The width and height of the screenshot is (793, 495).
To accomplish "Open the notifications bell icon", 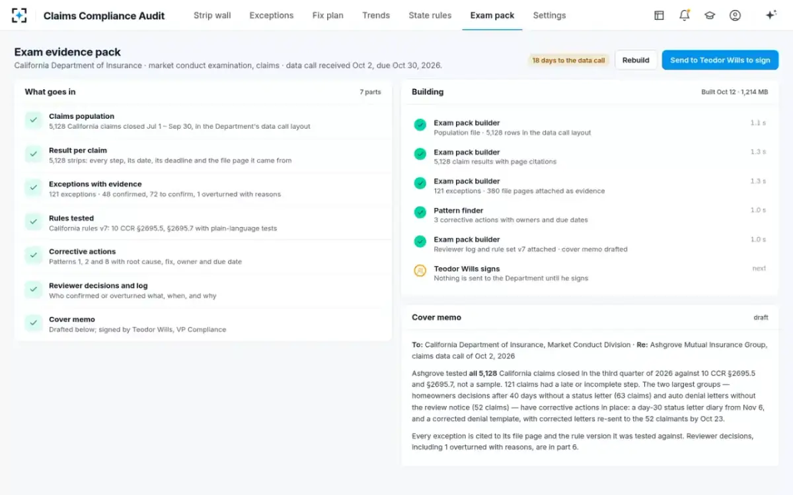I will tap(685, 15).
